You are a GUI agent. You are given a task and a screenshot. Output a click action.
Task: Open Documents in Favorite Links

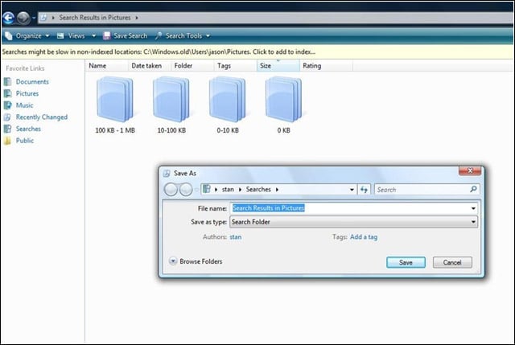click(x=32, y=82)
